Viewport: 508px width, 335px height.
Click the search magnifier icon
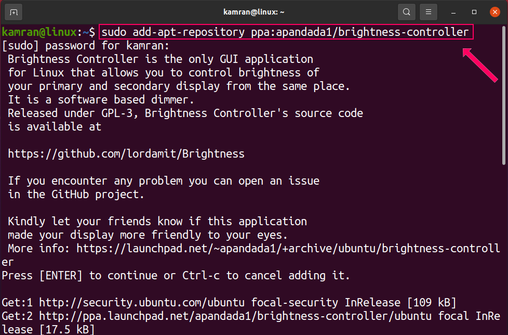tap(406, 11)
